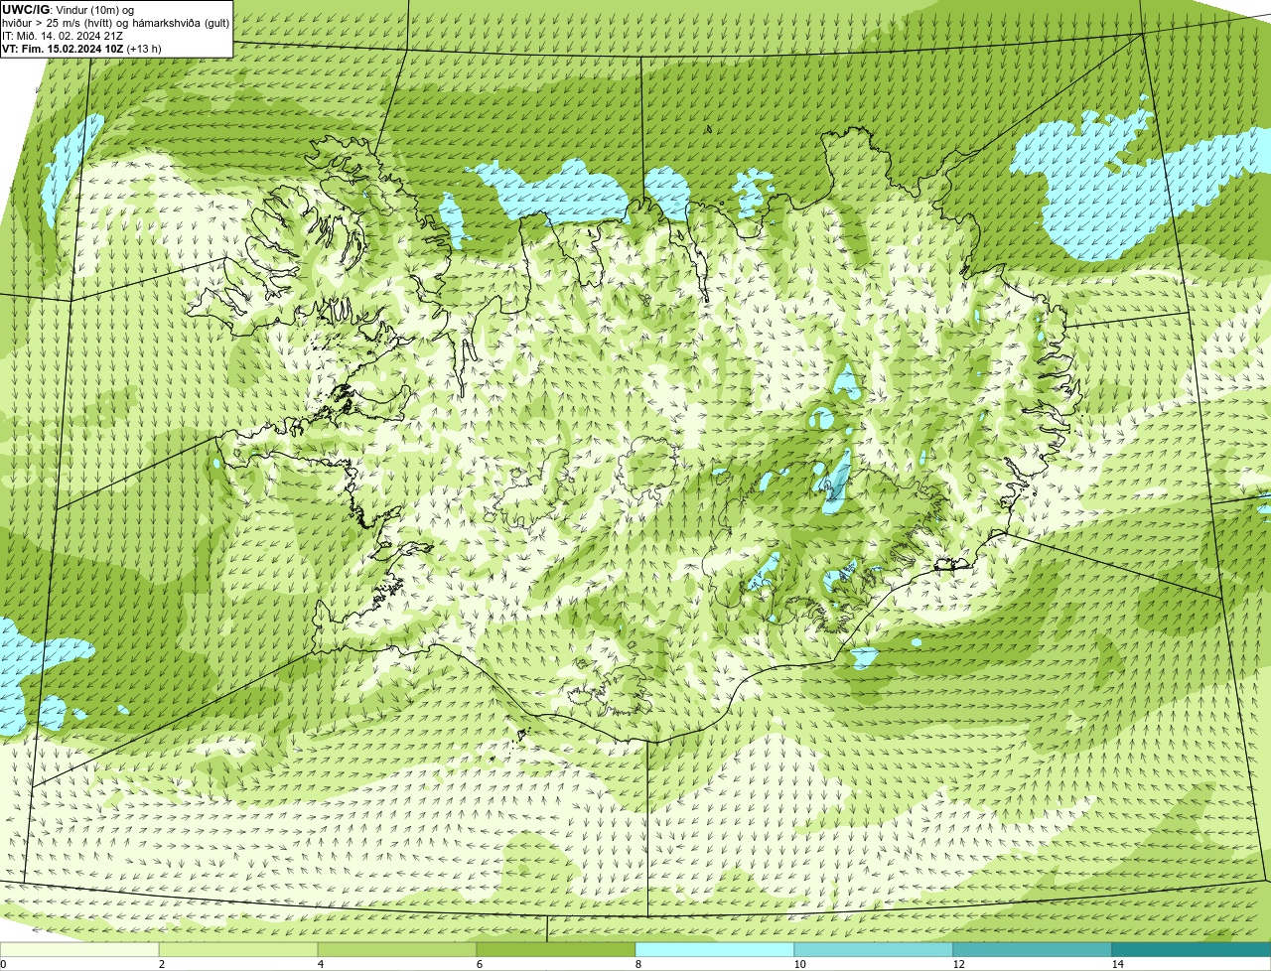Click the legend label "4"
This screenshot has height=971, width=1271.
click(320, 964)
